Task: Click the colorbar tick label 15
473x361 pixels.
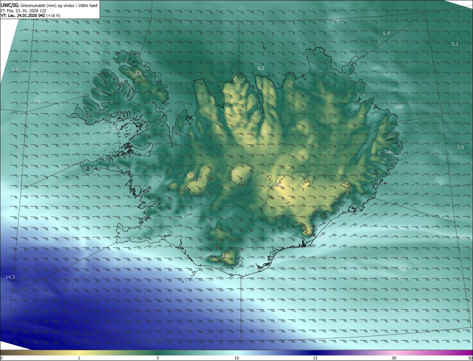Action: click(315, 358)
